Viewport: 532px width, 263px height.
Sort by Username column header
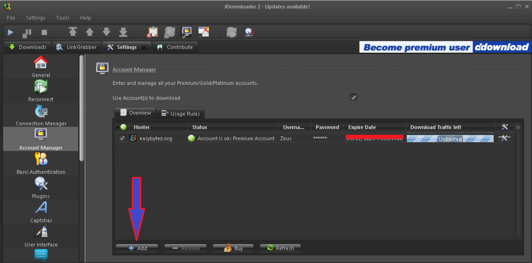coord(295,127)
